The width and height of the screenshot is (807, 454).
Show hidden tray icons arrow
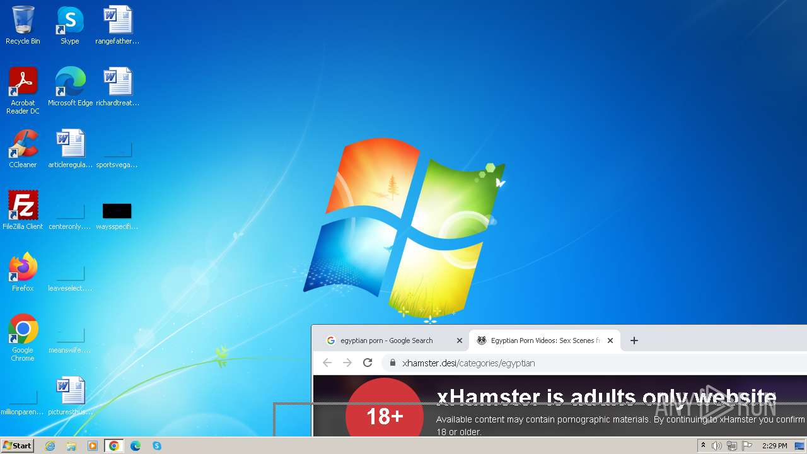(x=703, y=446)
